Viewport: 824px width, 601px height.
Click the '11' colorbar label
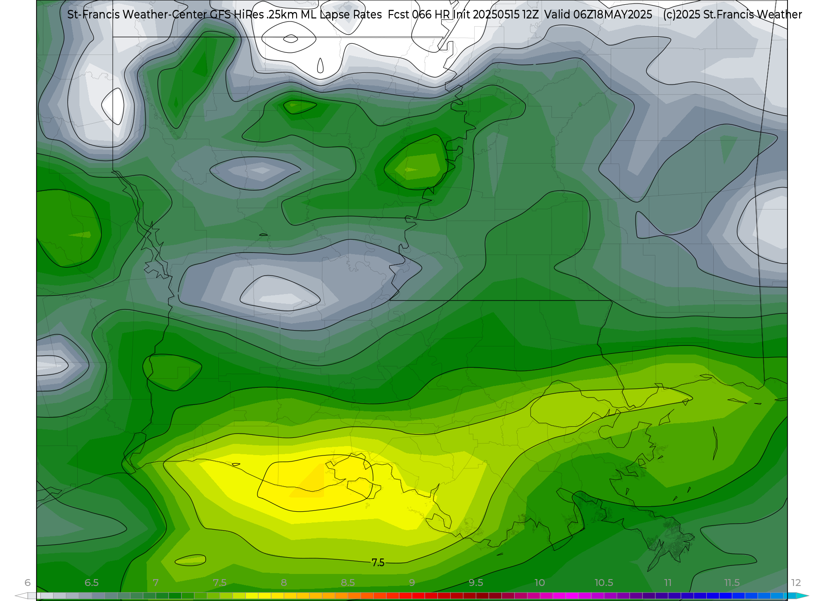[x=668, y=583]
